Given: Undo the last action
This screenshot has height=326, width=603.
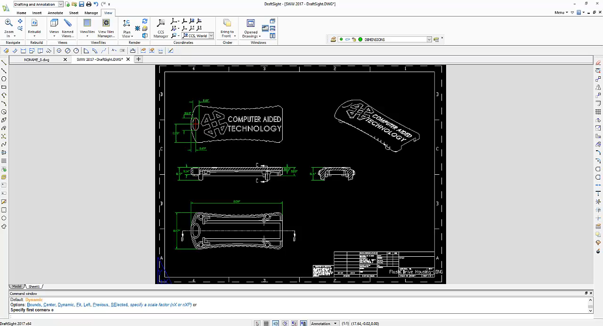Looking at the screenshot, I should 96,4.
